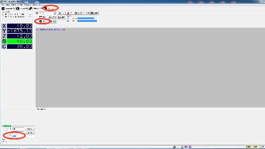Click the button immediately right of the combo box
Viewport: 265px width, 149px height.
pyautogui.click(x=61, y=13)
